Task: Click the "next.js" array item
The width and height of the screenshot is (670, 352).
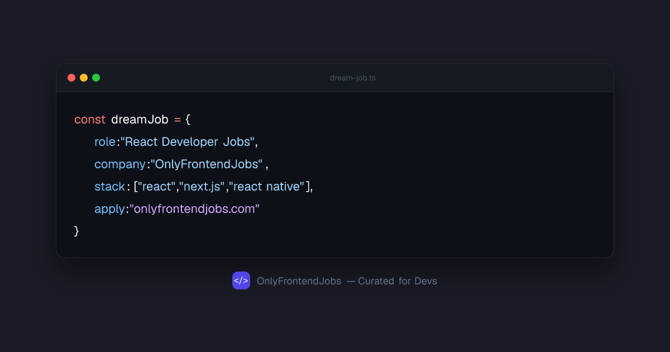Action: pyautogui.click(x=203, y=187)
